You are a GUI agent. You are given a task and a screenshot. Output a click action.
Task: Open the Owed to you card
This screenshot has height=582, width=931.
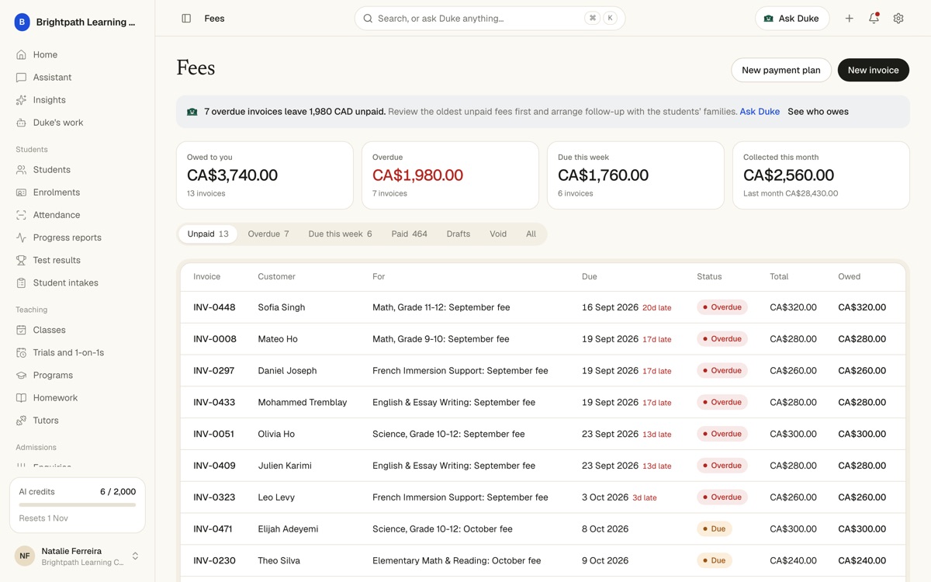[x=265, y=175]
